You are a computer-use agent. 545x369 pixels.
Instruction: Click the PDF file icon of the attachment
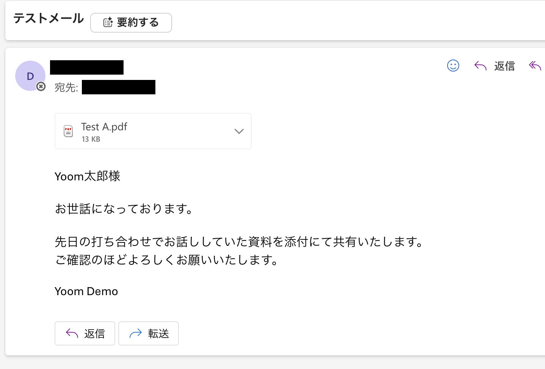(x=68, y=131)
